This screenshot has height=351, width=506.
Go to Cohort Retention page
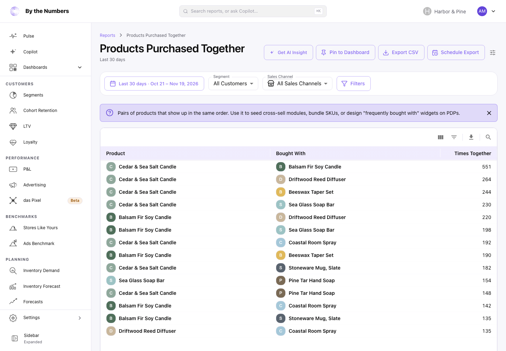[x=46, y=111]
